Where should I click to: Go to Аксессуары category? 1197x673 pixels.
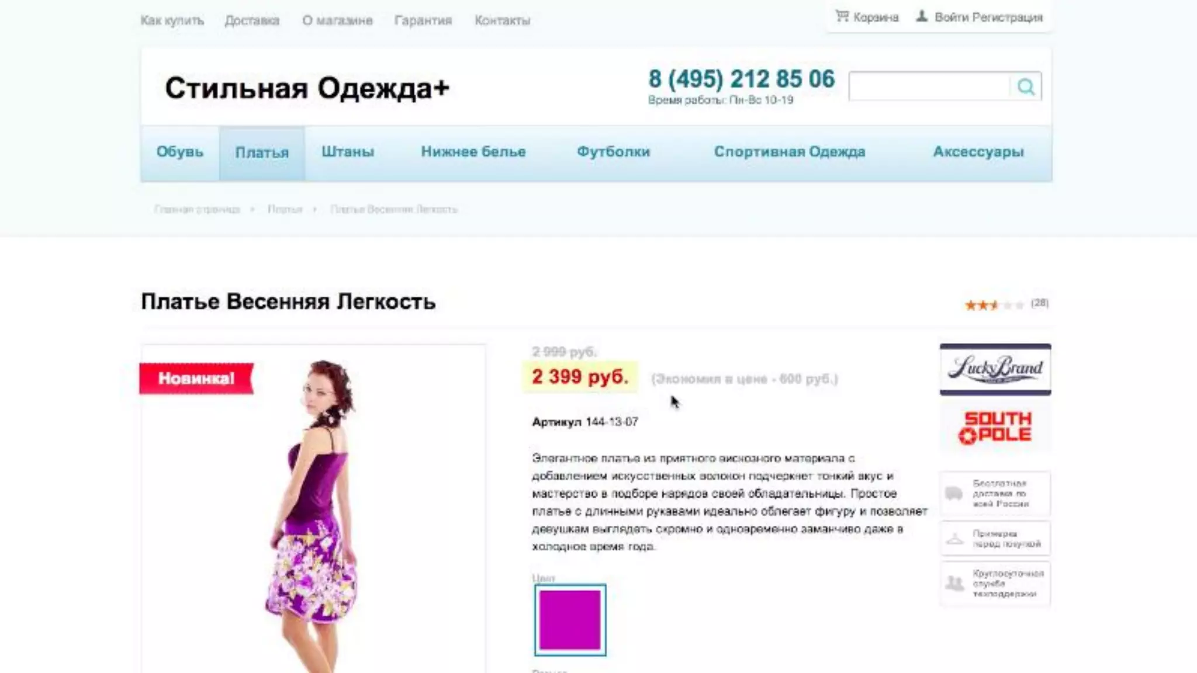[x=978, y=152]
